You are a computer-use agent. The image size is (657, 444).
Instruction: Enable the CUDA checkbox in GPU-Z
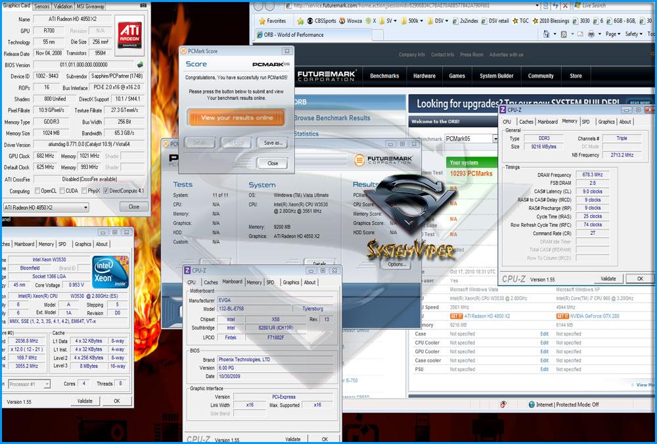62,191
